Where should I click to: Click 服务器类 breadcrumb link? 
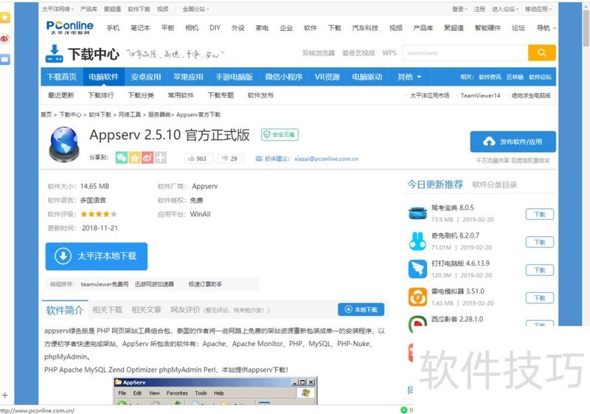coord(159,114)
